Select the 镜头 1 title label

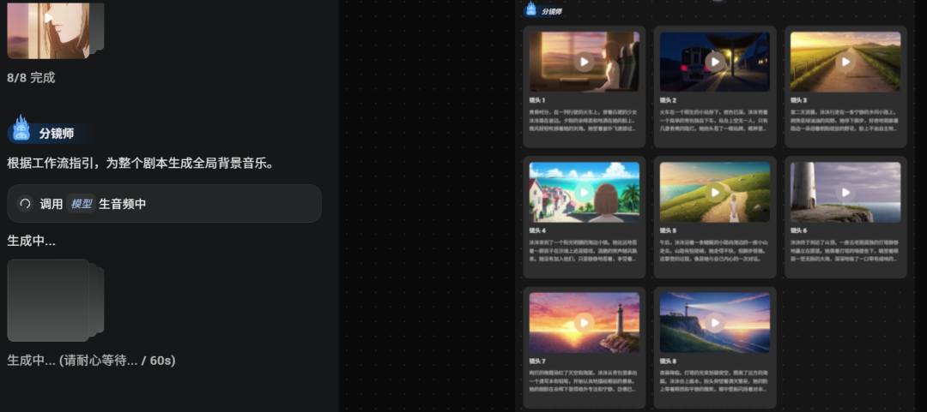pos(537,100)
